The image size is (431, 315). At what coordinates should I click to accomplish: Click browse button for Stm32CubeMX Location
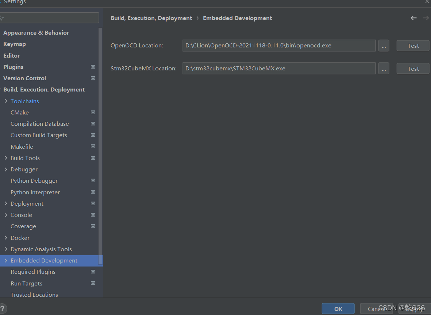click(384, 69)
